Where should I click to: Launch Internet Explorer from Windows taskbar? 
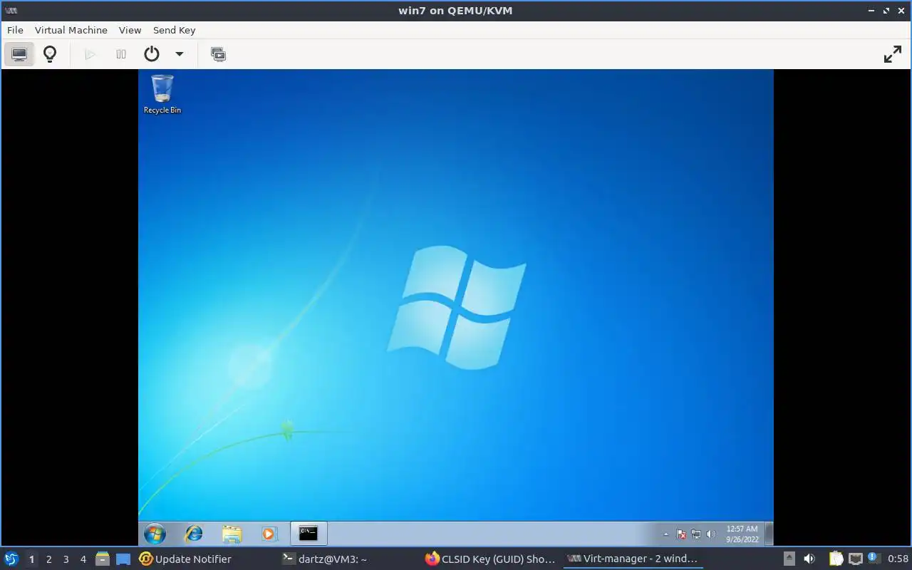click(x=193, y=533)
